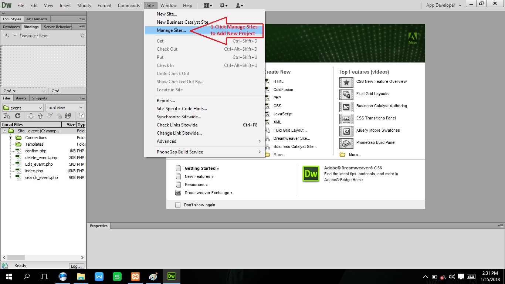The width and height of the screenshot is (505, 284).
Task: Click the Local Files column header
Action: click(31, 125)
